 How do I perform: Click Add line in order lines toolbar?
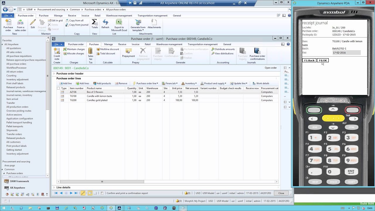tap(65, 84)
